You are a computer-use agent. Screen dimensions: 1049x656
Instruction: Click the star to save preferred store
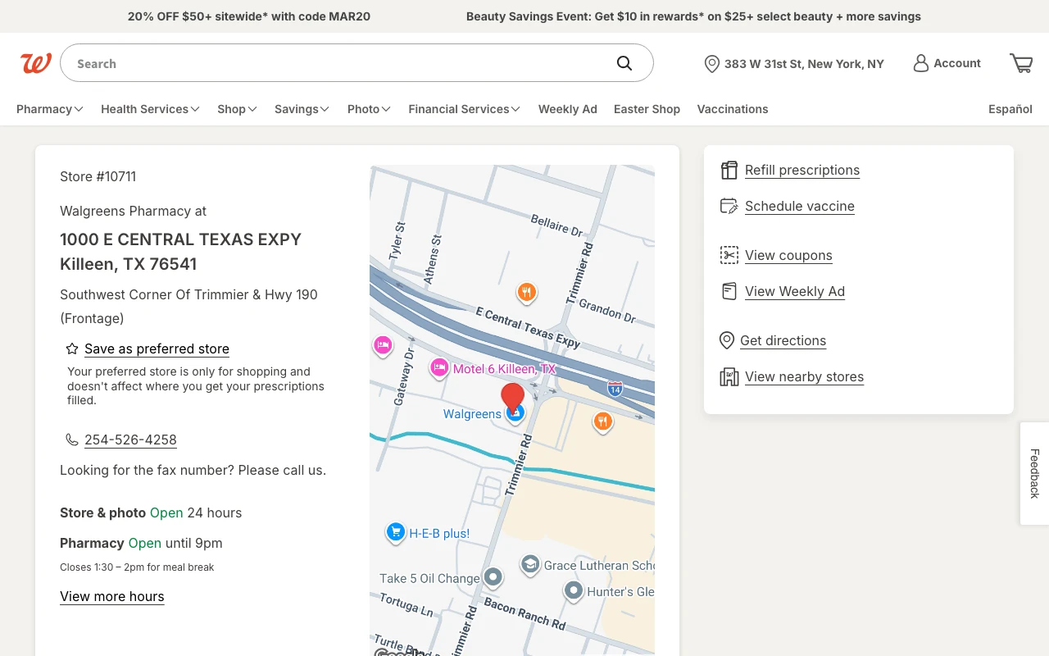[x=72, y=348]
